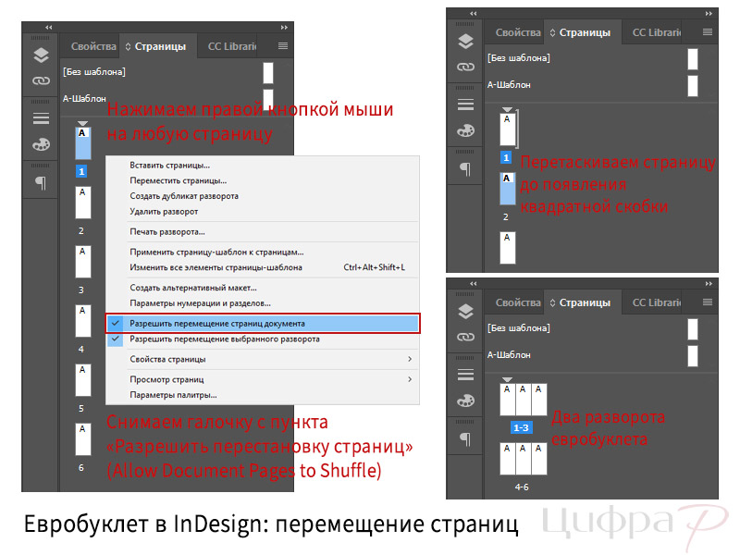This screenshot has width=740, height=555.
Task: Select spread label '1-3' in bottom-right panel
Action: (521, 427)
